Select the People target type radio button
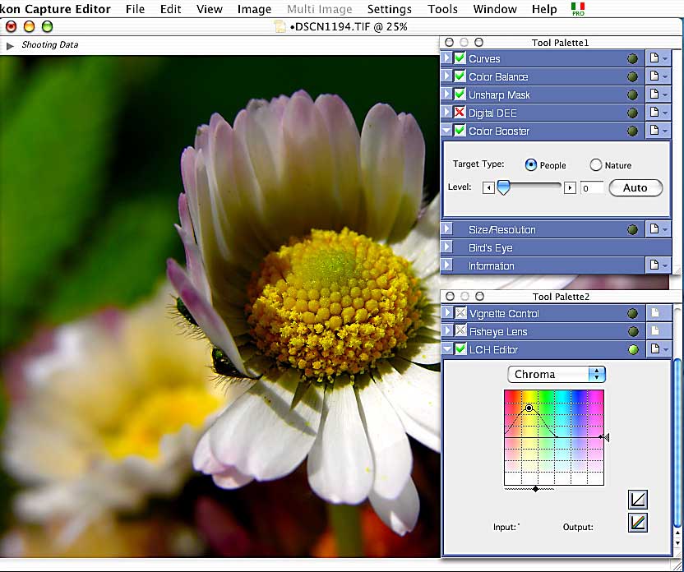This screenshot has width=684, height=572. pyautogui.click(x=531, y=165)
